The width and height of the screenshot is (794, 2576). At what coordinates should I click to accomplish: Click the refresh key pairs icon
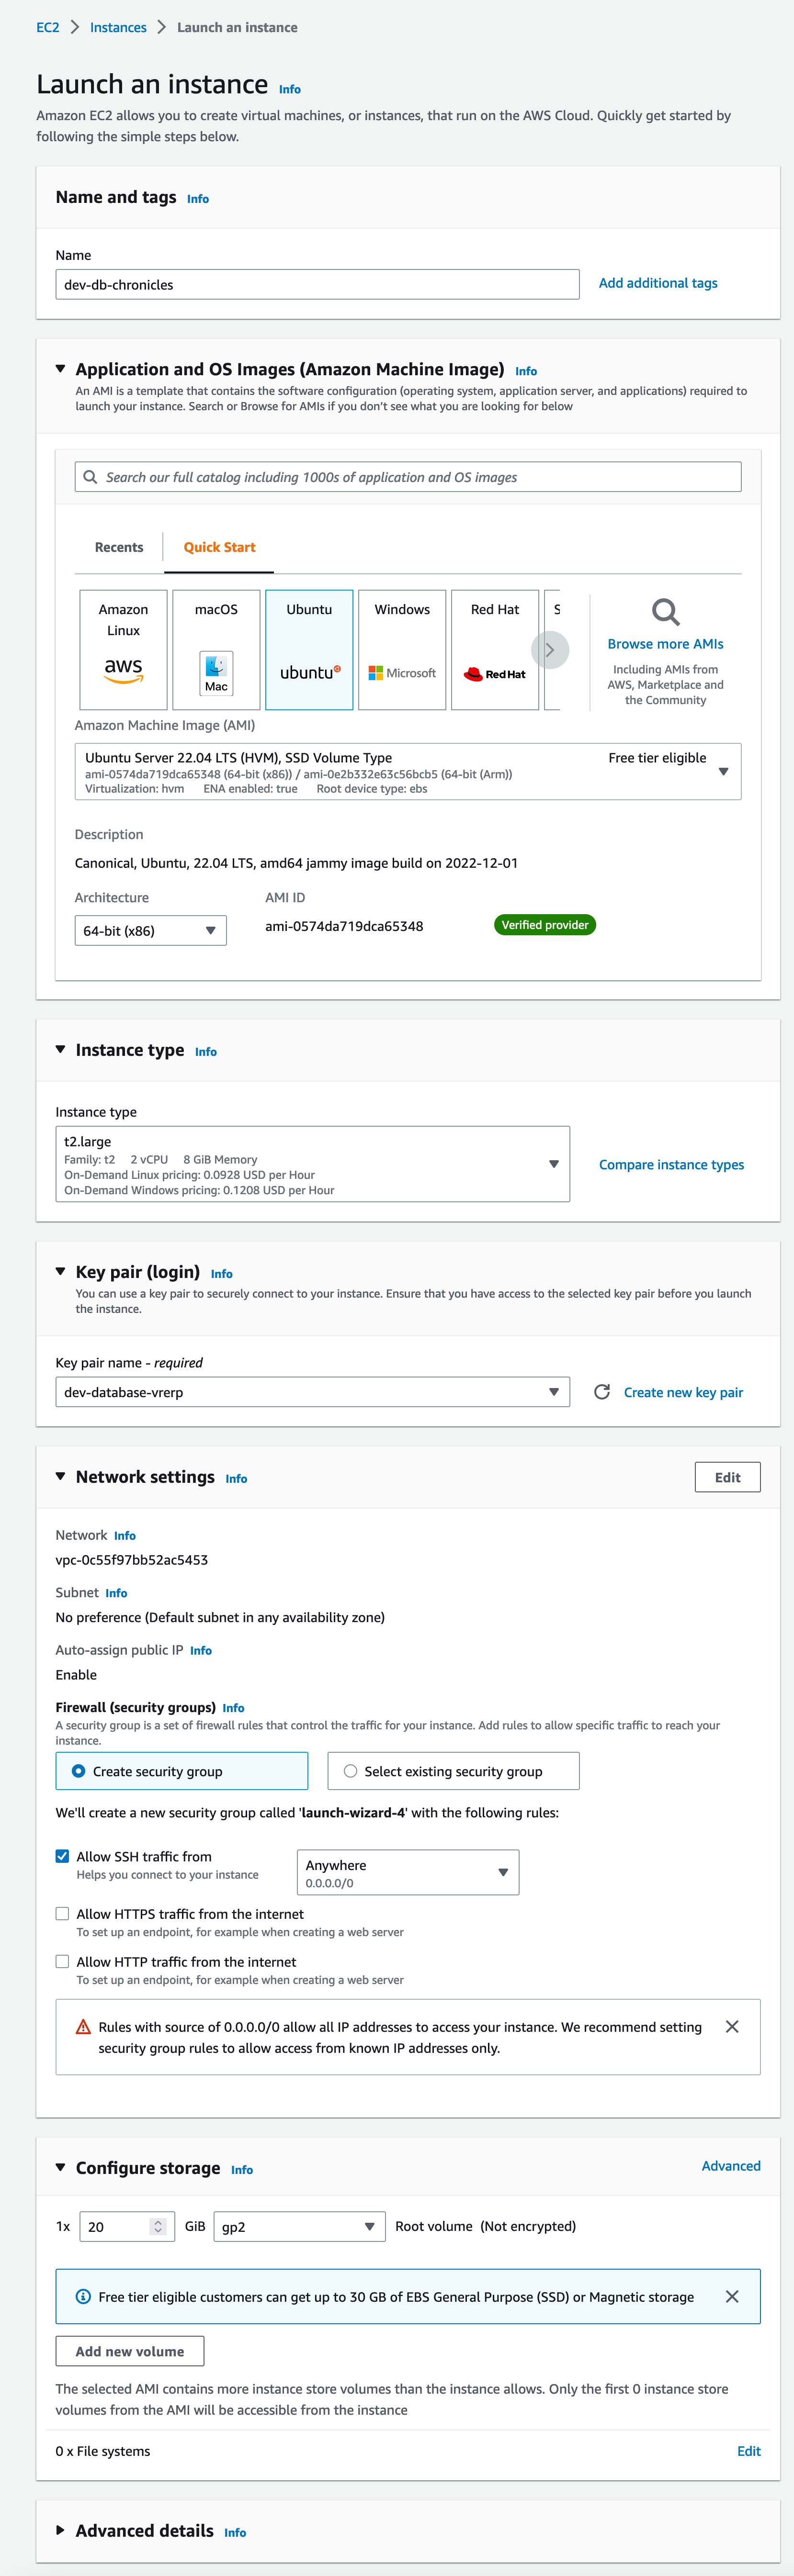[602, 1392]
